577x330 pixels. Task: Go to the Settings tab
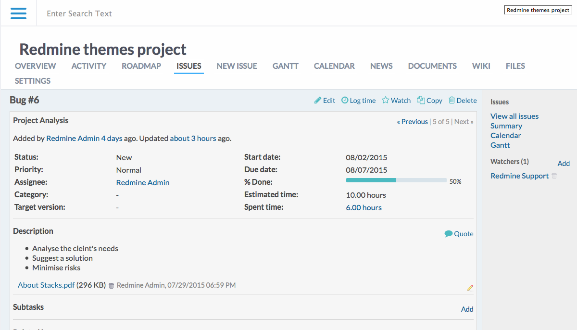coord(33,81)
